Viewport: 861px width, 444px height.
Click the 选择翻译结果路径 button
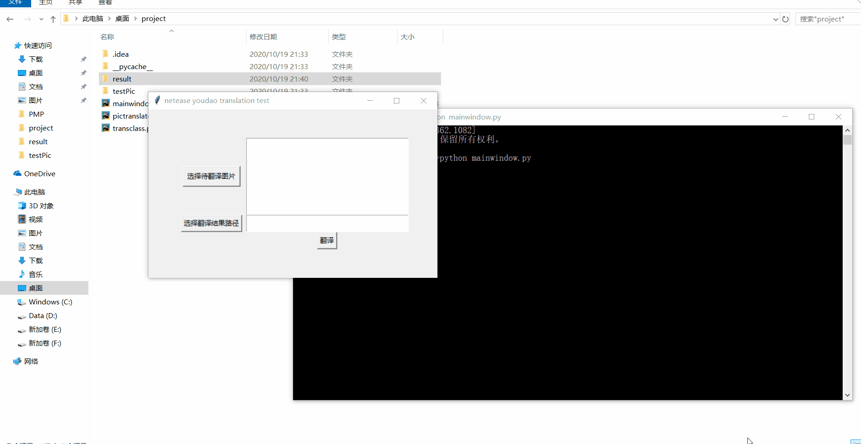click(x=211, y=223)
